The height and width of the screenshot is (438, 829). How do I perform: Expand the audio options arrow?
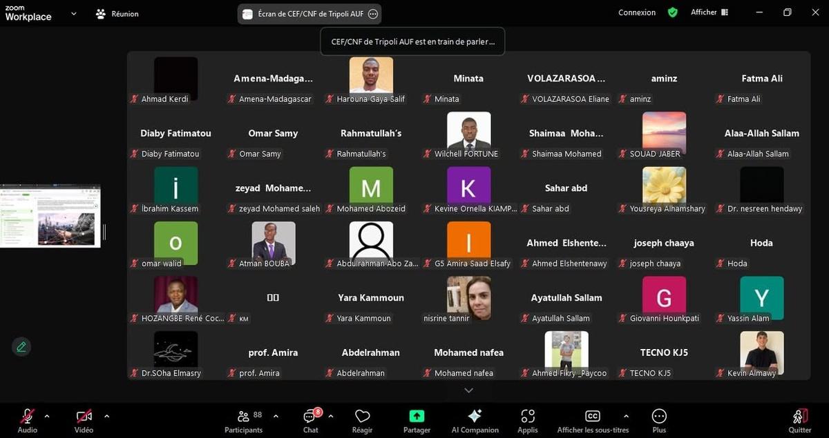(x=47, y=416)
